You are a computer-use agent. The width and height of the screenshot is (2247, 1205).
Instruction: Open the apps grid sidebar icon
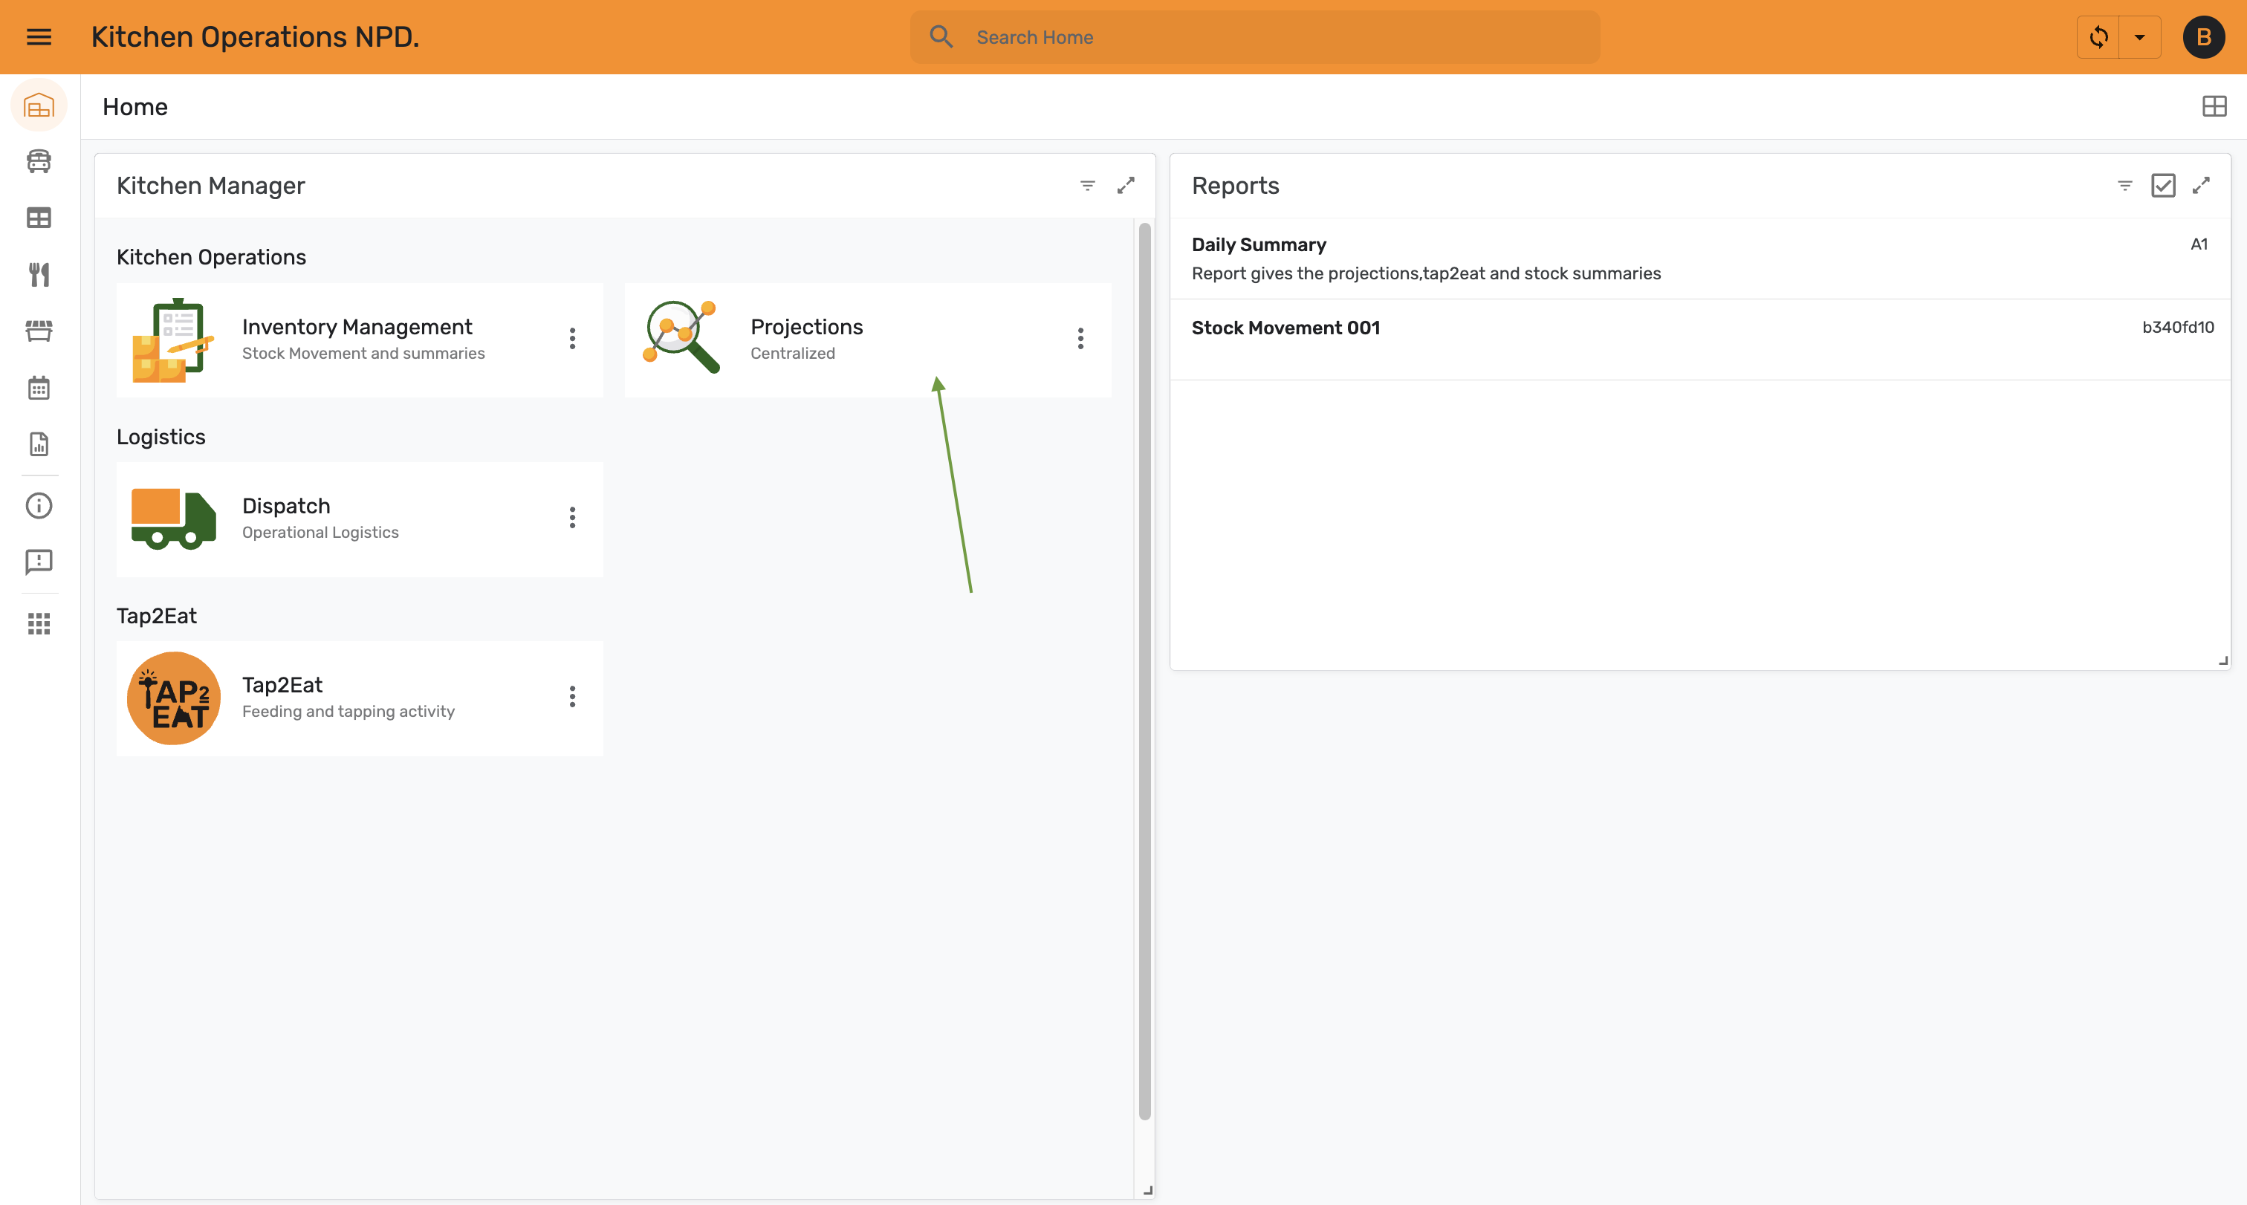(x=39, y=623)
